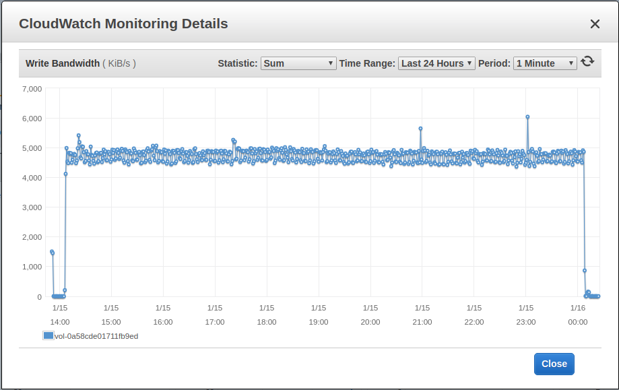
Task: Expand the Time Range Last 24 Hours dropdown
Action: tap(436, 63)
